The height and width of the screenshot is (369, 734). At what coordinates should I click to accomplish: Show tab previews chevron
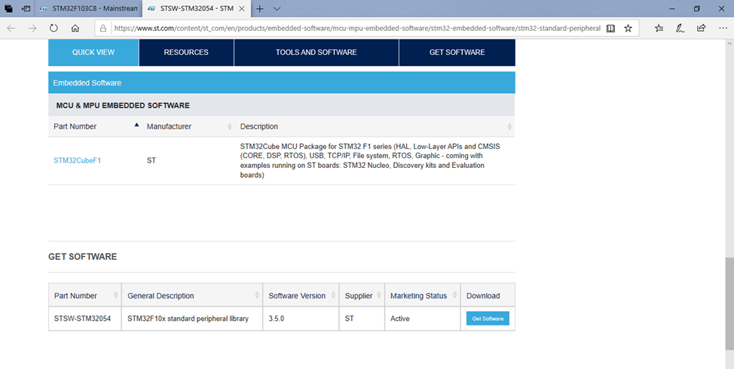point(277,8)
